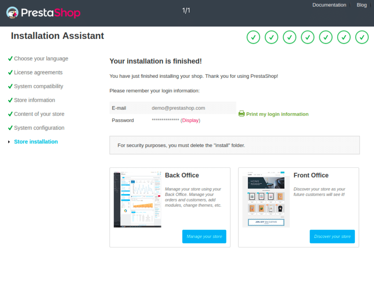Click the Front Office description text
Viewport: 374px width, 281px height.
click(319, 192)
